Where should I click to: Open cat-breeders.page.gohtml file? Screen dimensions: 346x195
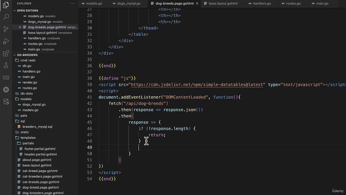[x=42, y=176]
